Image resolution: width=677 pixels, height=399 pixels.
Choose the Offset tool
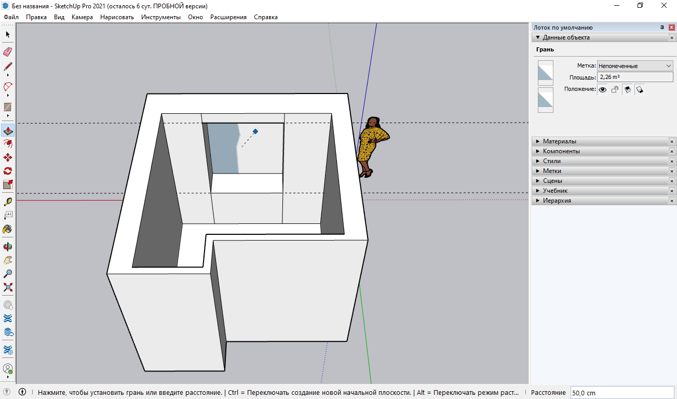(x=8, y=143)
